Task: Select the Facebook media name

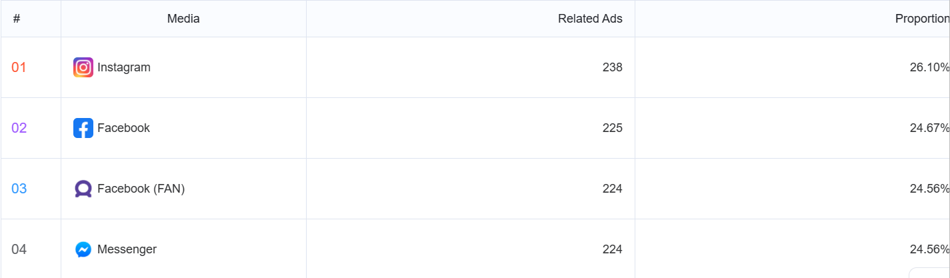Action: [x=123, y=128]
